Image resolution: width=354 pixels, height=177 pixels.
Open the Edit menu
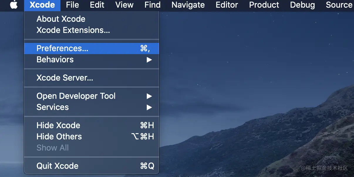[x=97, y=5]
